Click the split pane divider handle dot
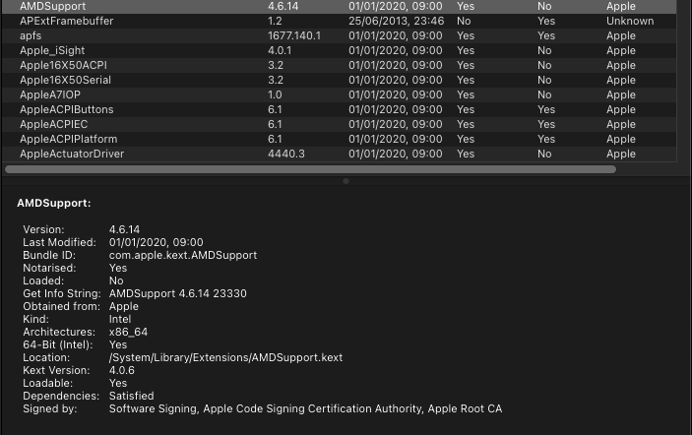 pos(346,181)
